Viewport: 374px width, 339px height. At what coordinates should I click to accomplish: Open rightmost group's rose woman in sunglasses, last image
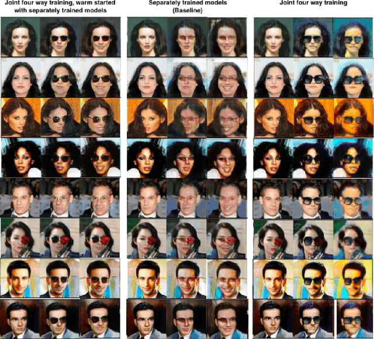353,239
